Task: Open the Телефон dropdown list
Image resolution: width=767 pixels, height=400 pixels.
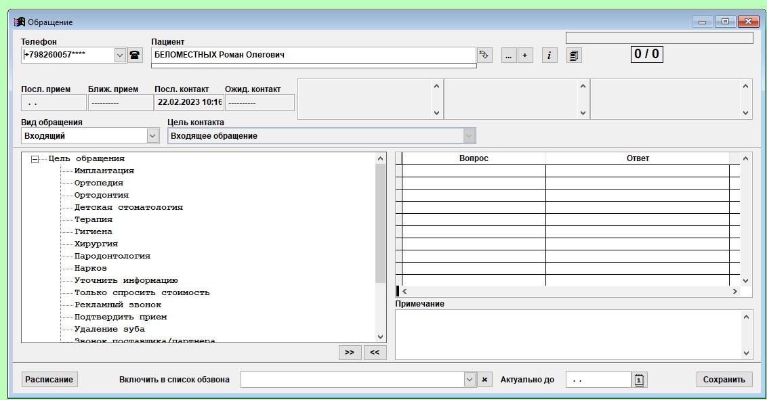Action: tap(120, 55)
